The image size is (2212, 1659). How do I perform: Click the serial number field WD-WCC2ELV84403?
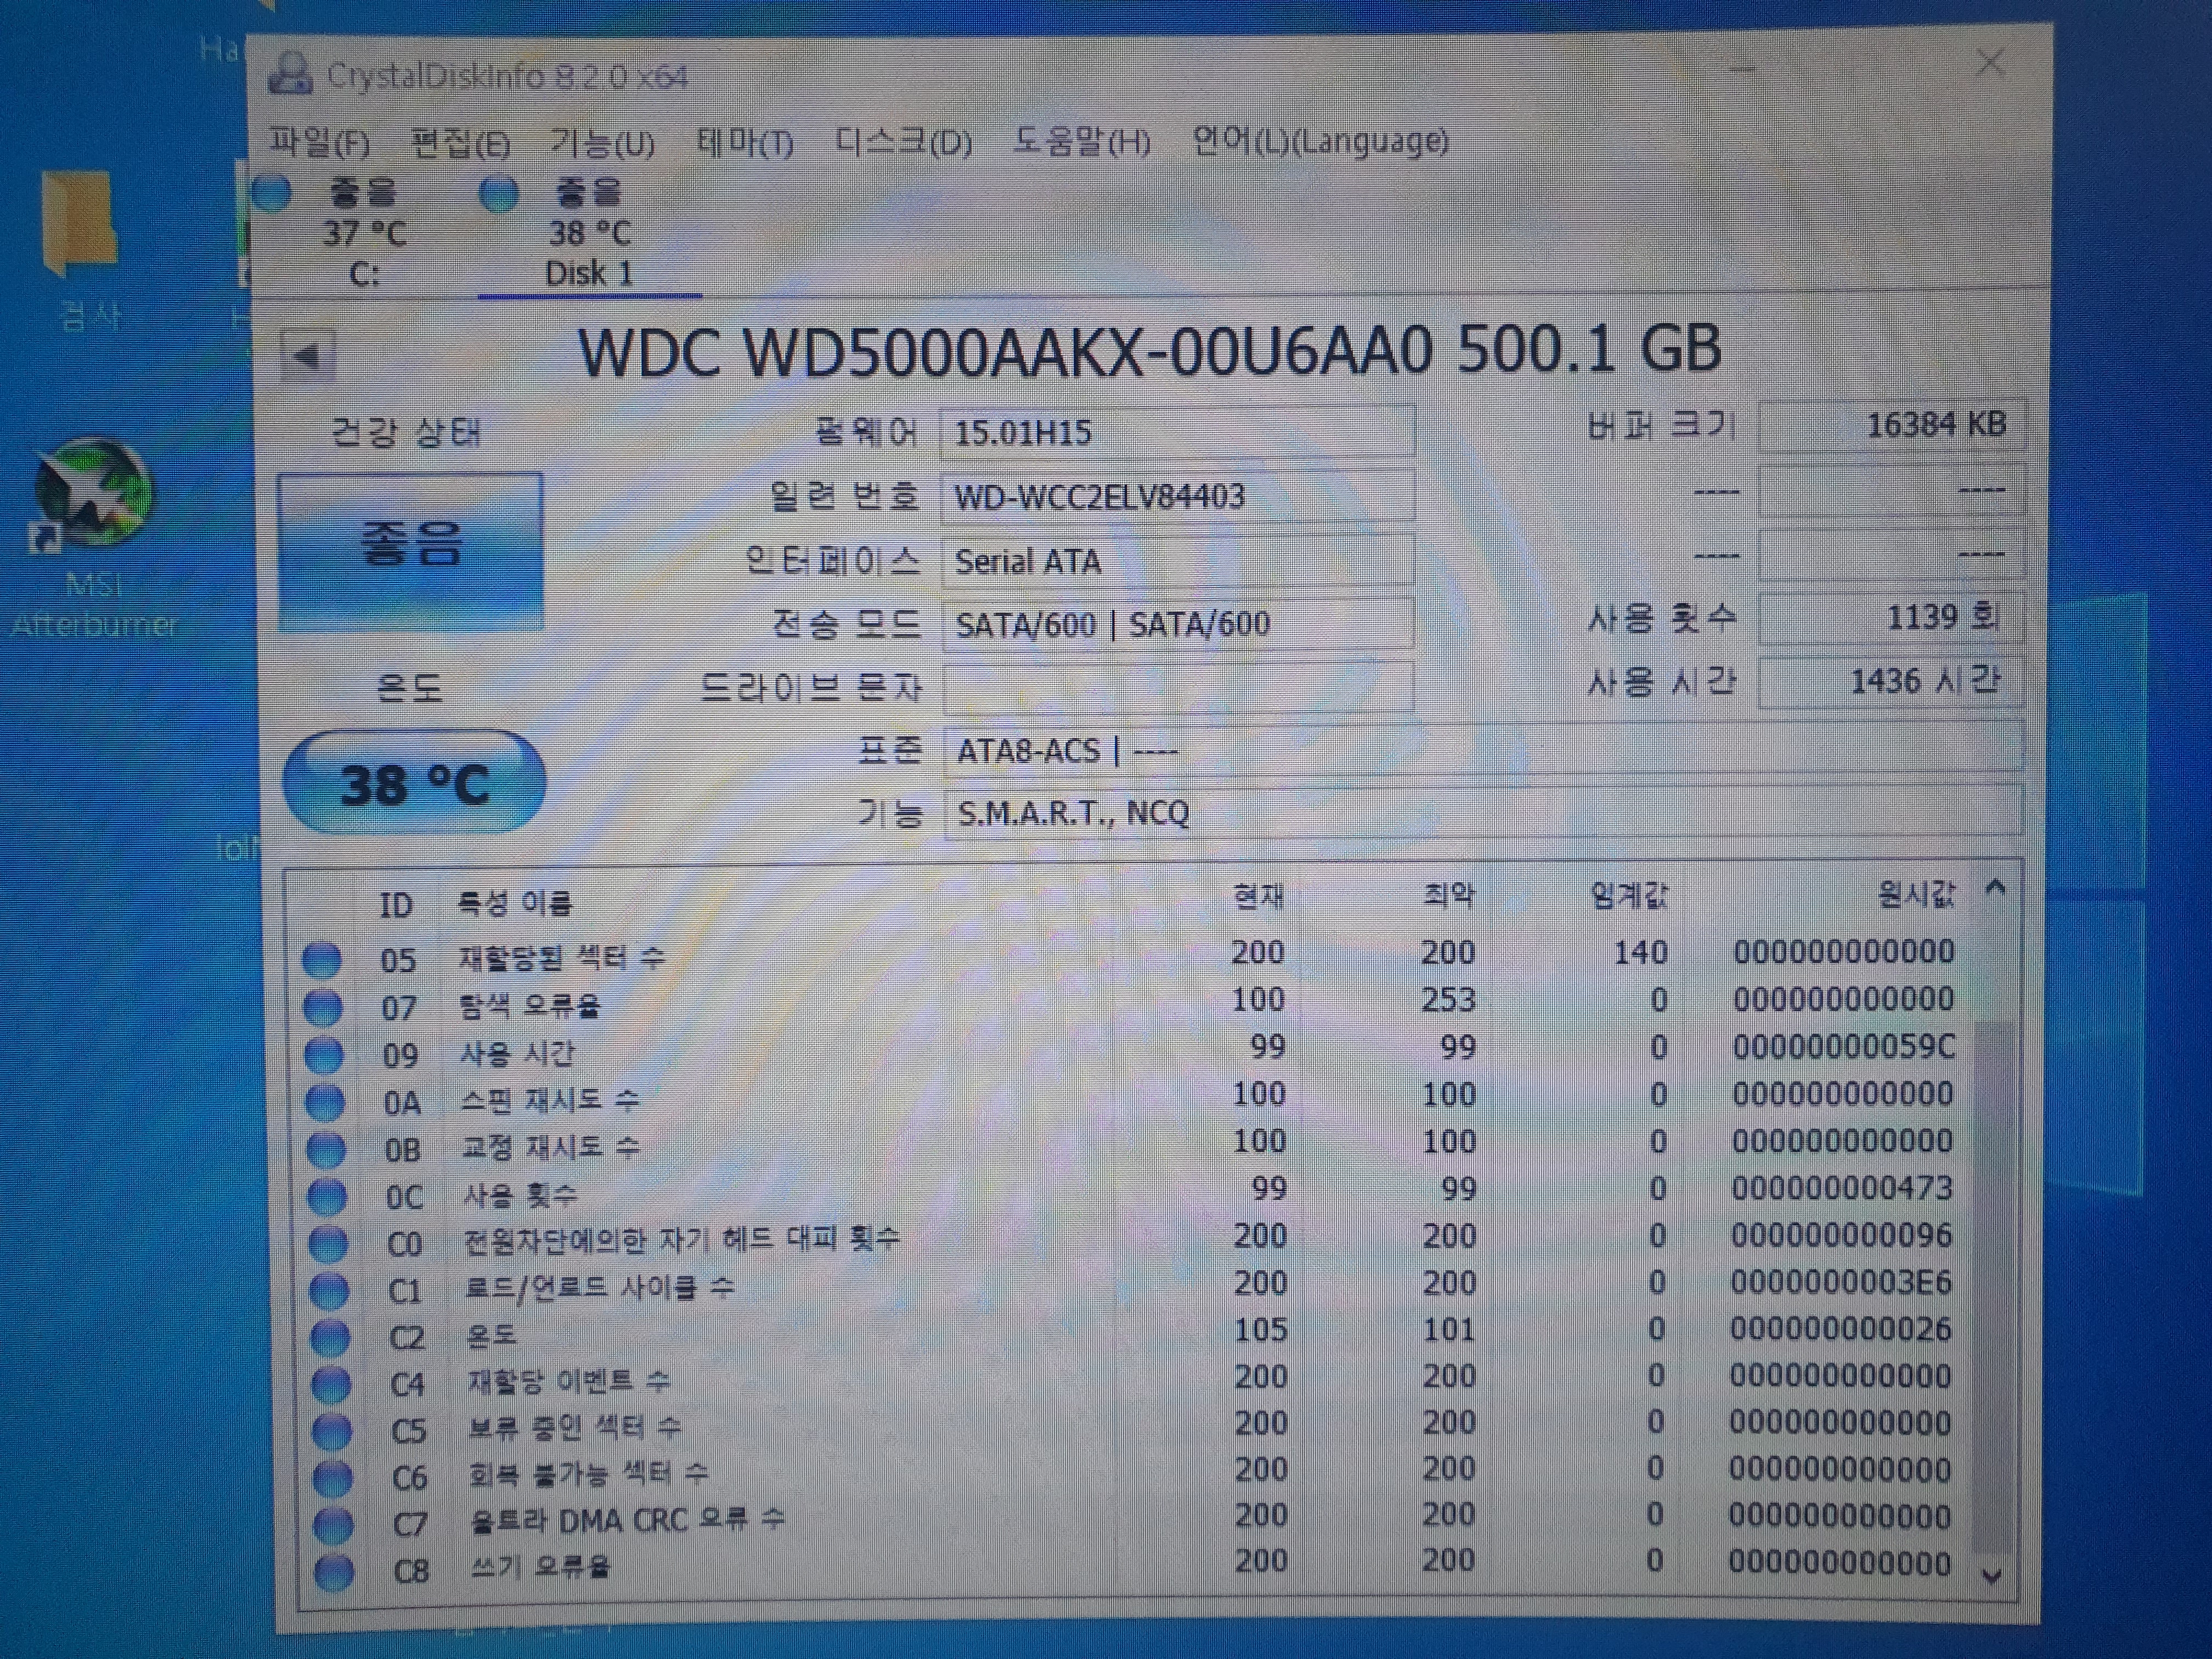pyautogui.click(x=1177, y=497)
